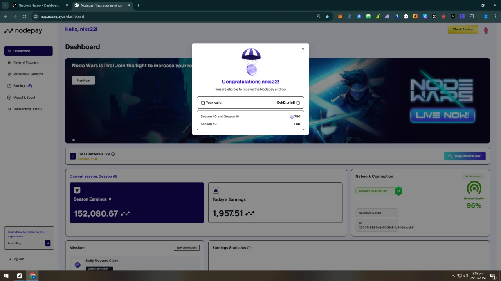Open the profile avatar icon
This screenshot has height=281, width=501.
click(486, 30)
